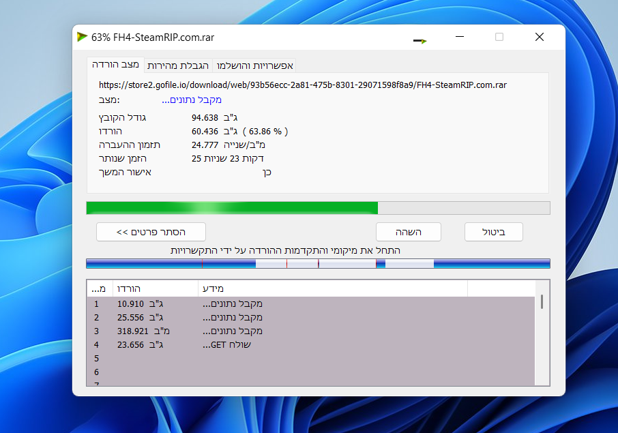Viewport: 618px width, 433px height.
Task: Click the הזמן שנותר label
Action: tap(123, 159)
